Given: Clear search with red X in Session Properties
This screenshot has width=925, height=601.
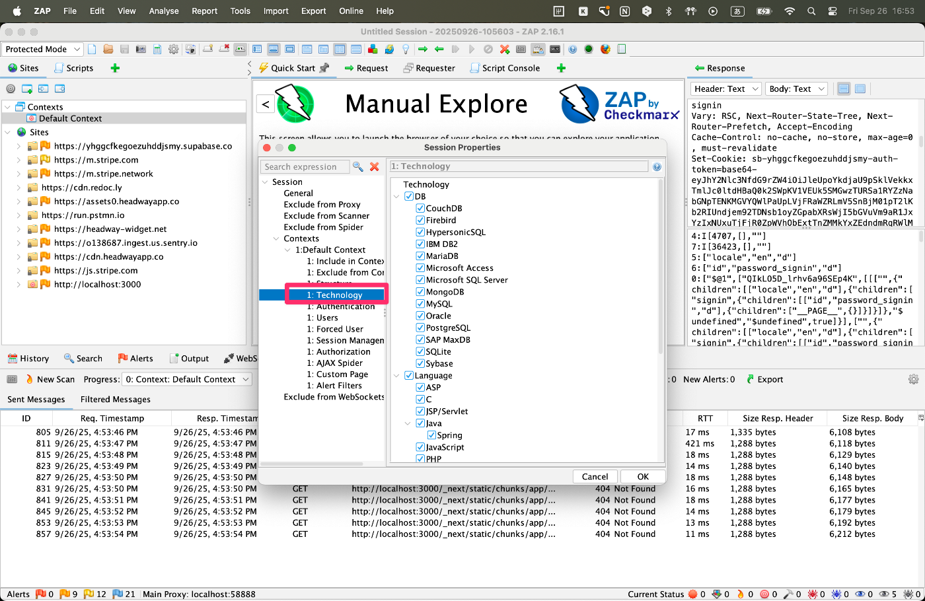Looking at the screenshot, I should point(375,166).
